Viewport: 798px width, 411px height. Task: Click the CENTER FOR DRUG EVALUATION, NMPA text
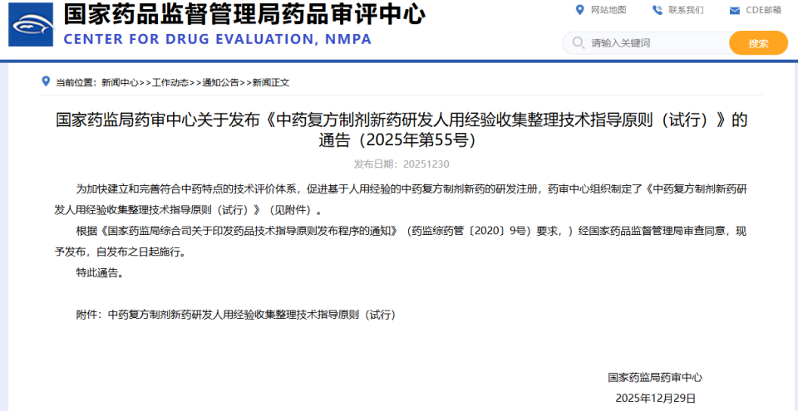point(218,39)
